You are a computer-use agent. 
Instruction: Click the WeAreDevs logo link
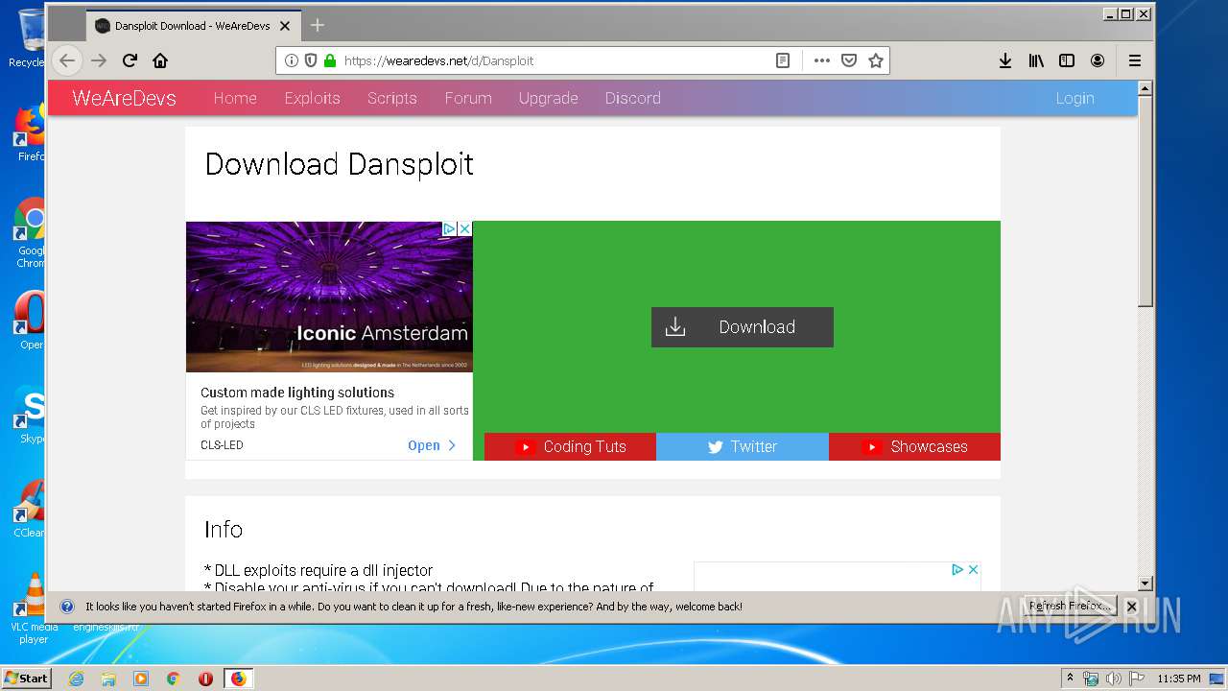click(x=124, y=98)
